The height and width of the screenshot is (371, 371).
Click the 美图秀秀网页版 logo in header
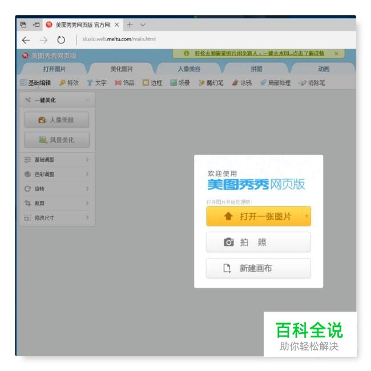[x=49, y=56]
